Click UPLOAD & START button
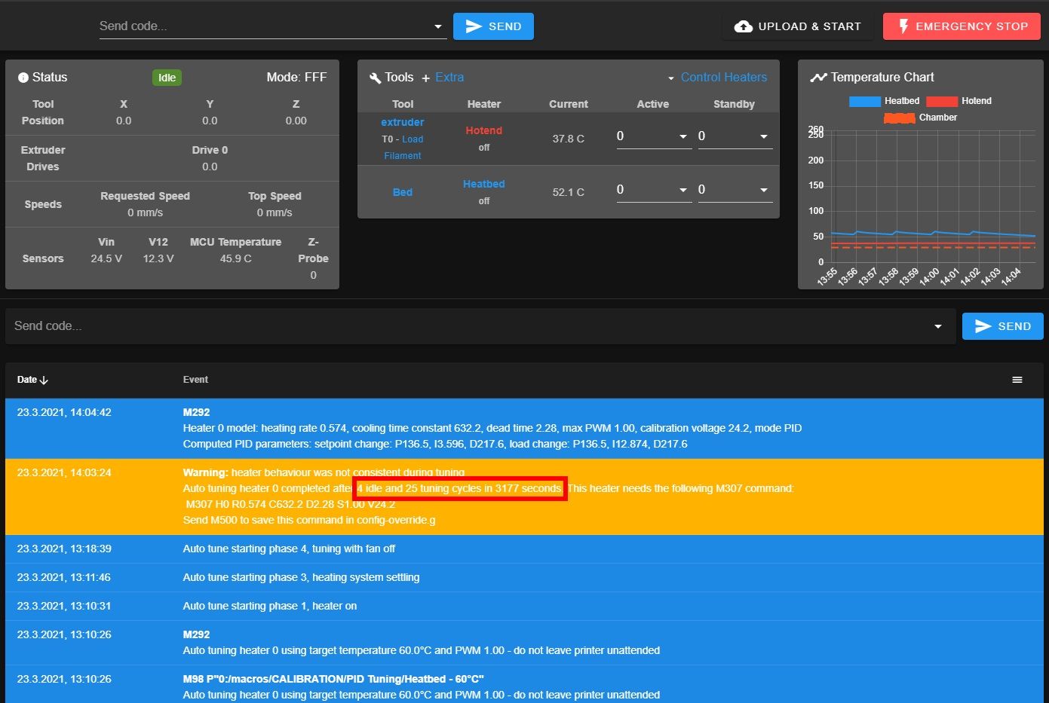The image size is (1049, 703). tap(798, 26)
